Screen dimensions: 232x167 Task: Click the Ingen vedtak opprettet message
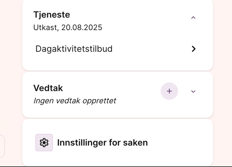[74, 101]
